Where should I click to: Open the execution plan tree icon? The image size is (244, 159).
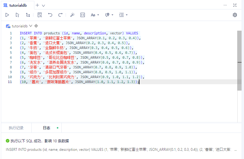click(x=28, y=15)
